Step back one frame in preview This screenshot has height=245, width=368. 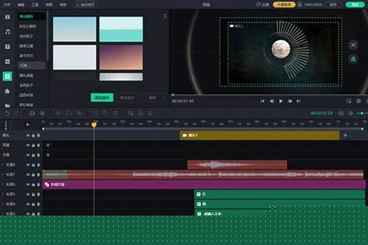(x=272, y=101)
